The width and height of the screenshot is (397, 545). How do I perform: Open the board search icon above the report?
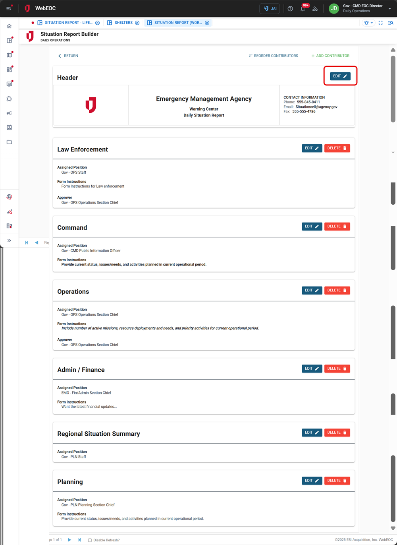coord(391,23)
